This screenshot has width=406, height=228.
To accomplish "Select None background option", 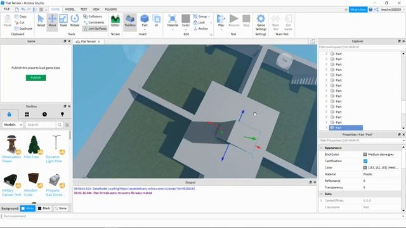I will pos(61,208).
